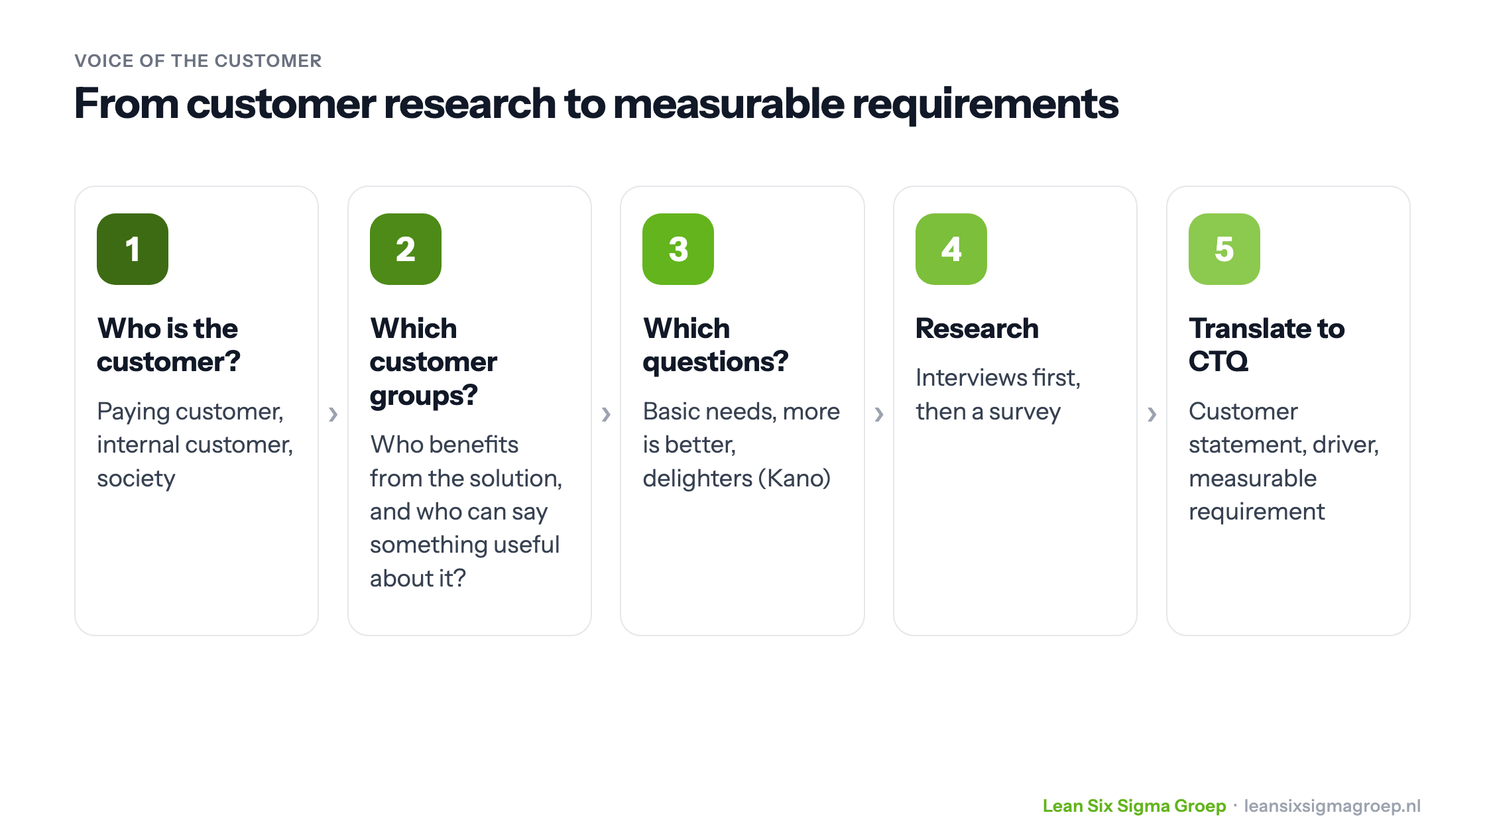Open the leansixsigmagroep.nl link
Screen dimensions: 1485x835
(x=1333, y=806)
